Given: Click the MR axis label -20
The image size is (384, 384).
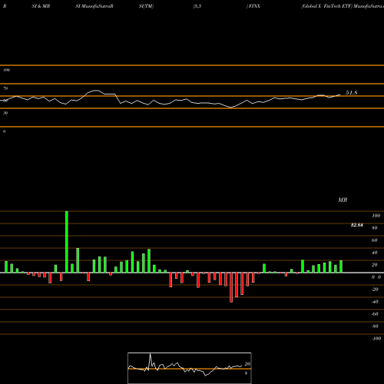Looking at the screenshot, I should (x=375, y=290).
